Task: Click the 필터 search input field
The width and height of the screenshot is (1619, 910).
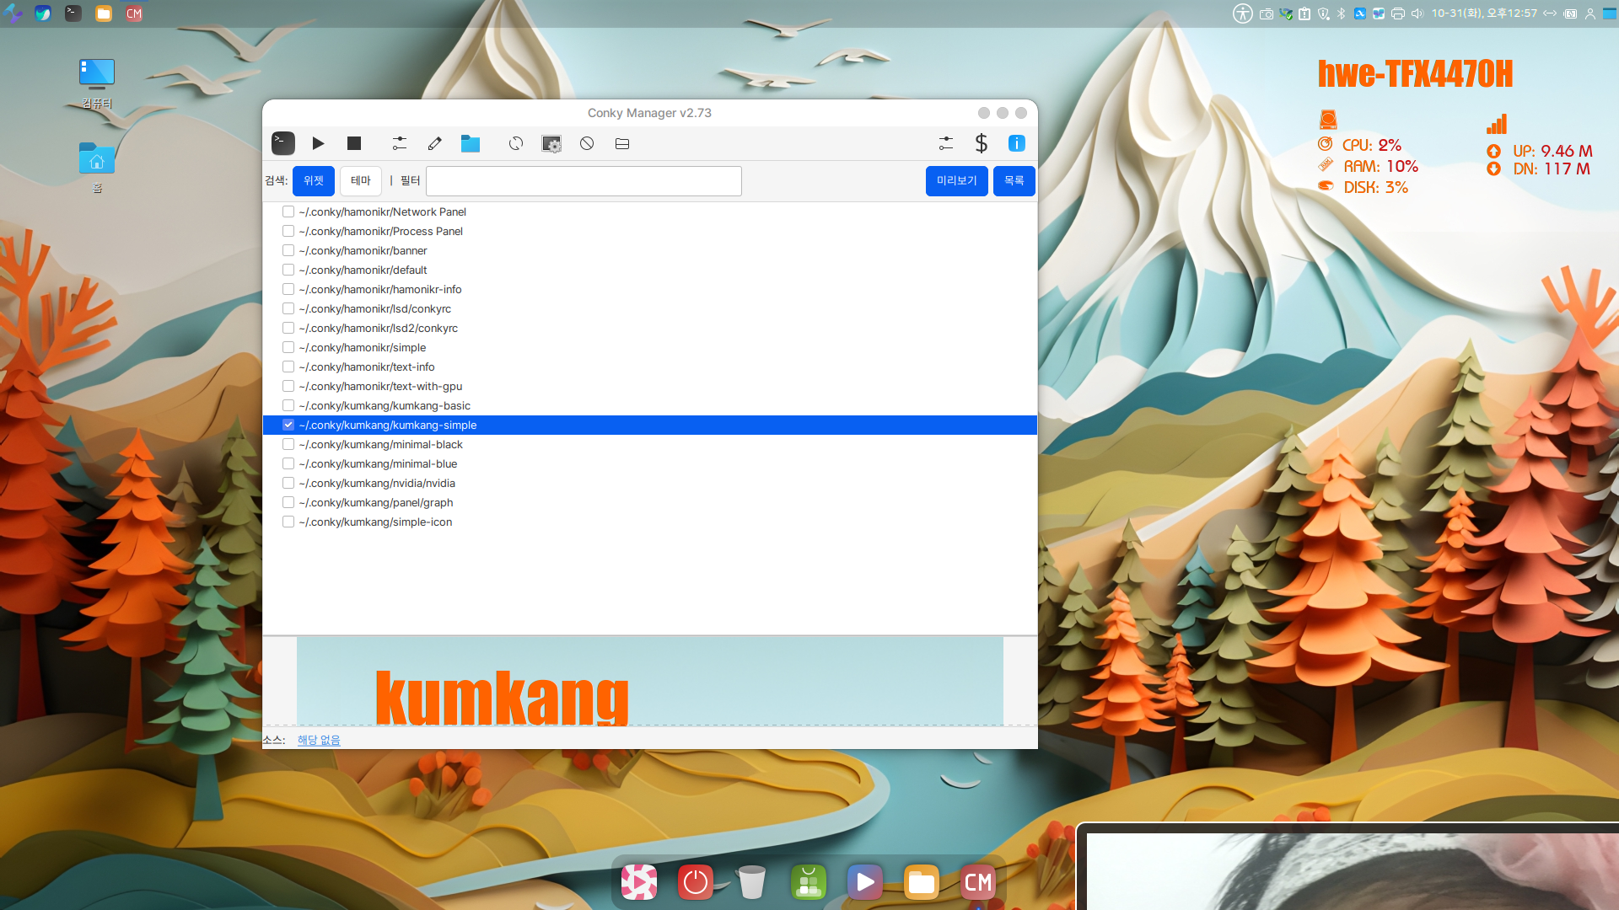Action: pyautogui.click(x=584, y=181)
